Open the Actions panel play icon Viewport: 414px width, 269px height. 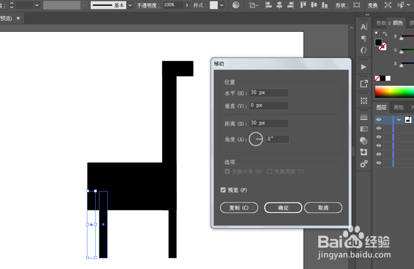pyautogui.click(x=364, y=67)
